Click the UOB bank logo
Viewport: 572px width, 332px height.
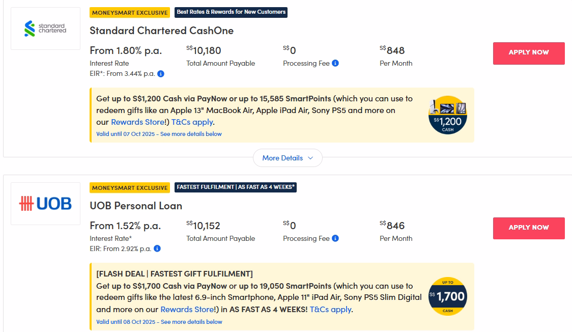click(45, 204)
